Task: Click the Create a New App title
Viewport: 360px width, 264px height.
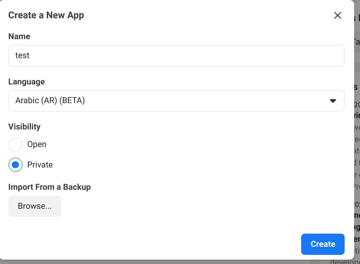Action: click(46, 15)
